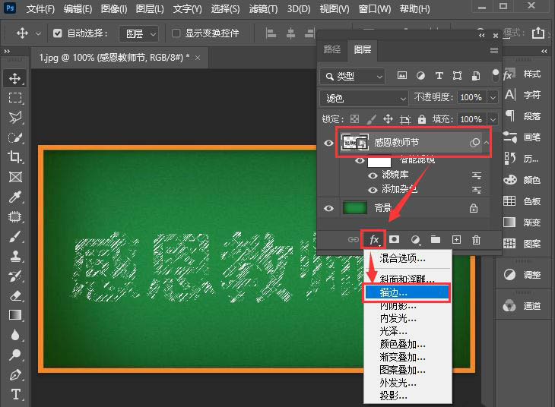Open 调整 panel
The width and height of the screenshot is (555, 407).
click(522, 275)
